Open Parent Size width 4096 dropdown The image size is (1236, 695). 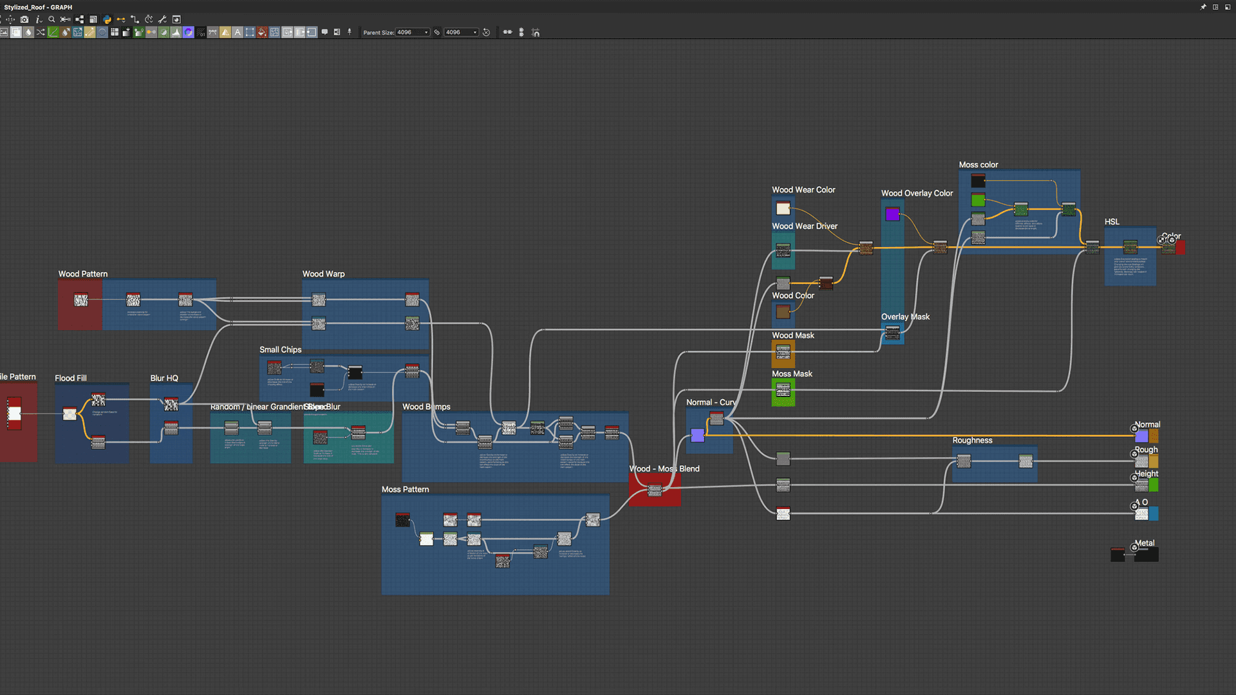coord(426,32)
